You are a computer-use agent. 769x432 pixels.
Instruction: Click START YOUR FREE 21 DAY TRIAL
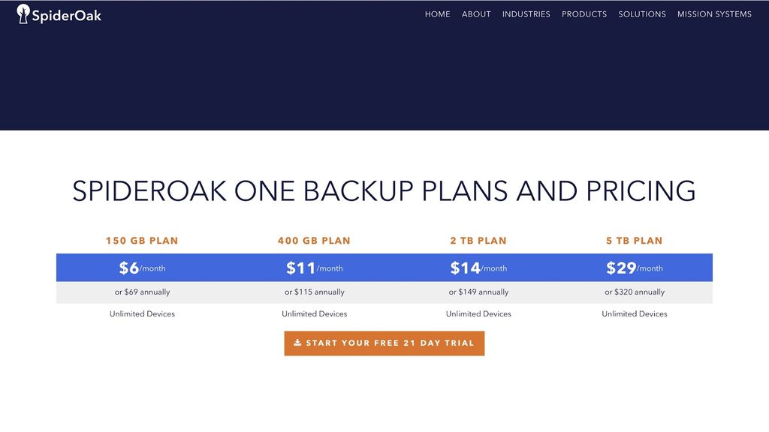tap(384, 343)
